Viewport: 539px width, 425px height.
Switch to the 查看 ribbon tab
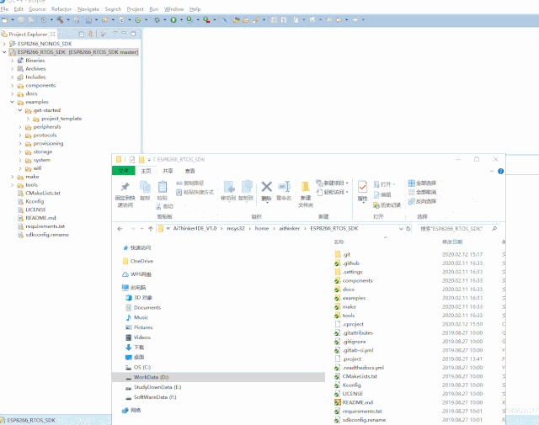coord(189,171)
